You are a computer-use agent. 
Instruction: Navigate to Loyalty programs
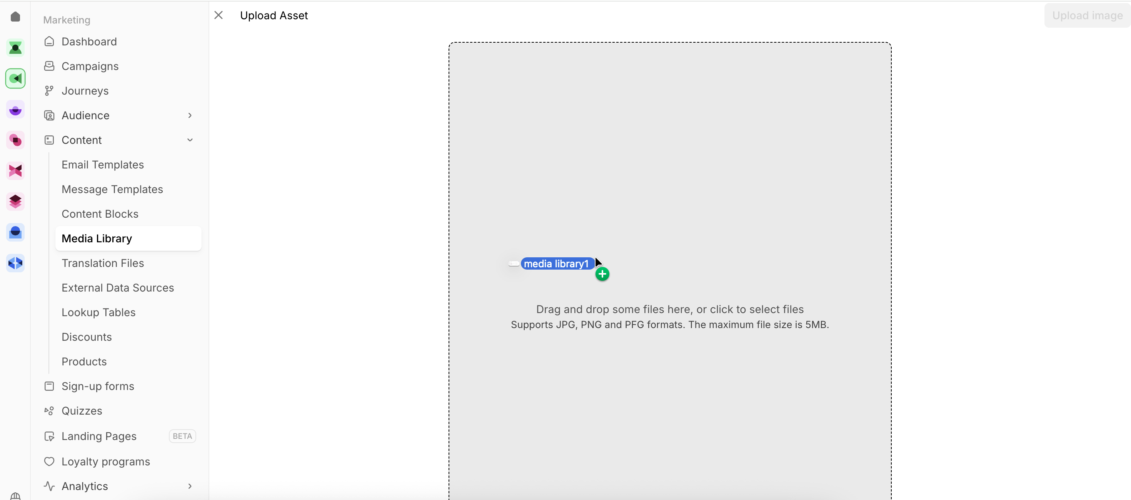point(106,462)
